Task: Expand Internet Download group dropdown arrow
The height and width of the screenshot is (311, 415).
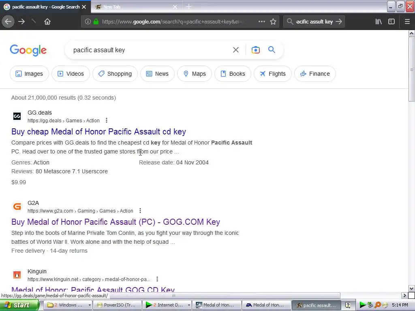Action: pyautogui.click(x=188, y=305)
